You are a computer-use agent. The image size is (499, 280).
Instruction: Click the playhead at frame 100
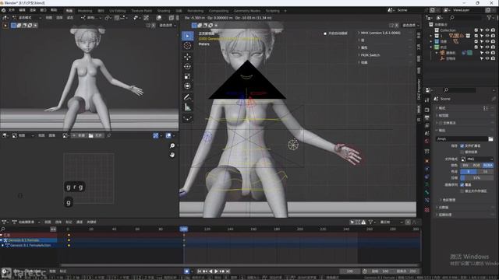click(184, 229)
